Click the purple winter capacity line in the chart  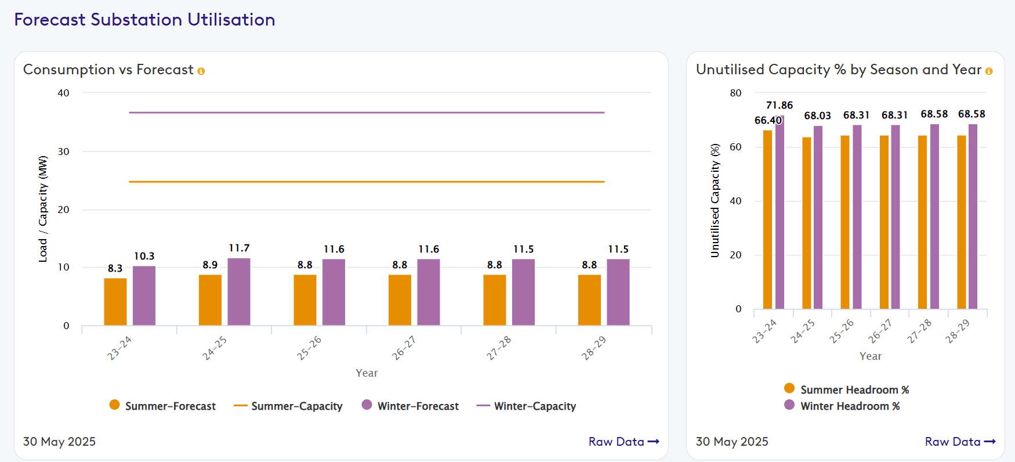[x=367, y=113]
